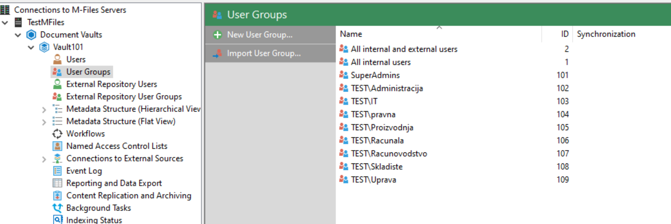Click the Import User Group arrow icon
This screenshot has width=671, height=224.
pyautogui.click(x=217, y=53)
